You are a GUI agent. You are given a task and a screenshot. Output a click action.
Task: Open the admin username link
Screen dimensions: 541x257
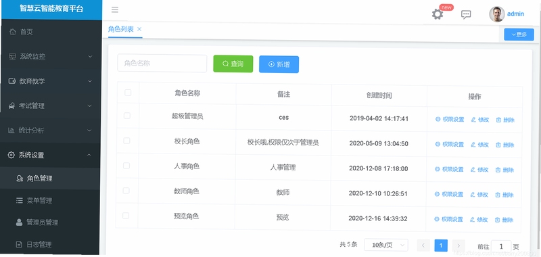coord(515,14)
